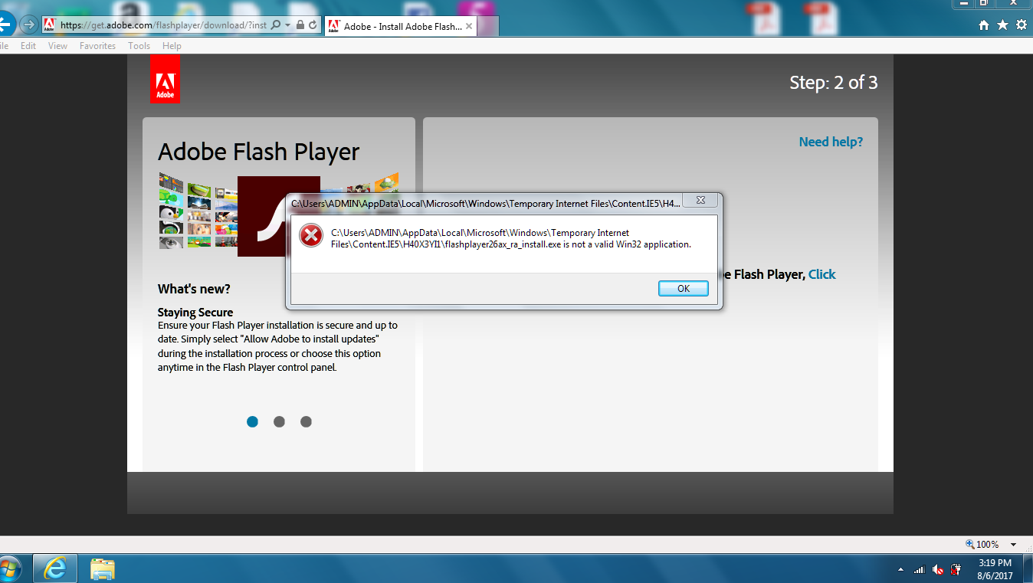1033x583 pixels.
Task: Open the address bar autocomplete dropdown arrow
Action: click(x=287, y=25)
